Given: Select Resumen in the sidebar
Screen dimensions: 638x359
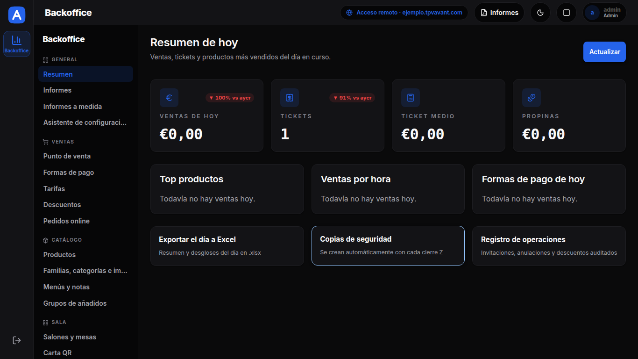Looking at the screenshot, I should (x=86, y=74).
